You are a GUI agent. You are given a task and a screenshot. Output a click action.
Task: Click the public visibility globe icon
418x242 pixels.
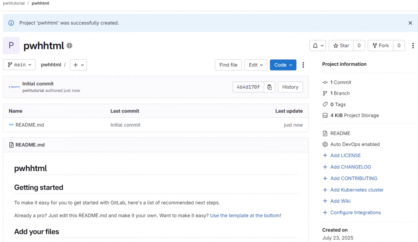[x=69, y=46]
